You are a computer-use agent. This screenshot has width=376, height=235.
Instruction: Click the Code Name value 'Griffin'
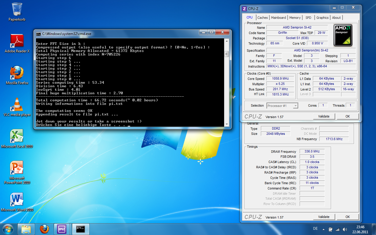pos(283,33)
